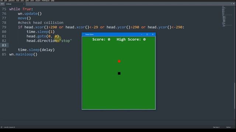The image size is (236, 132).
Task: Open the Python syntax selector
Action: tap(228, 127)
